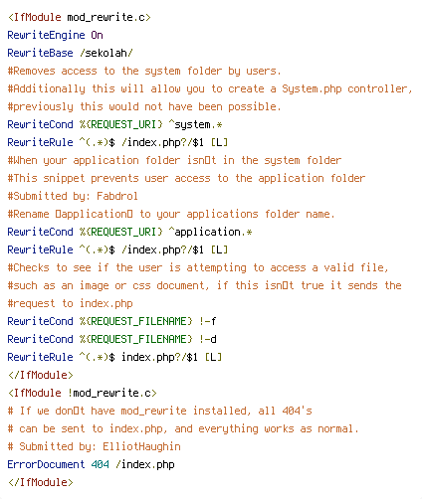
Task: Click the 'Checks to see if the user' comment
Action: coord(198,267)
